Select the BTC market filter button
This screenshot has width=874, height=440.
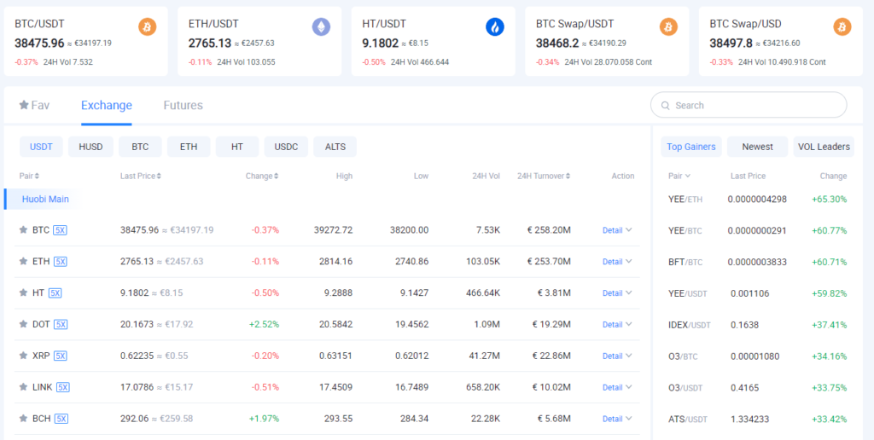[x=140, y=147]
